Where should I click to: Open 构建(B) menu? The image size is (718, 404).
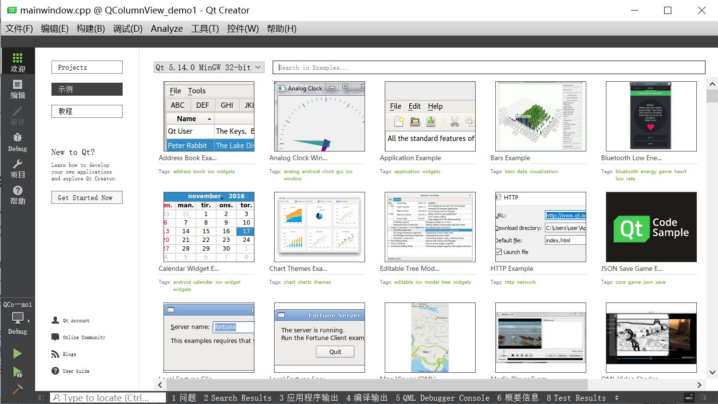coord(91,28)
